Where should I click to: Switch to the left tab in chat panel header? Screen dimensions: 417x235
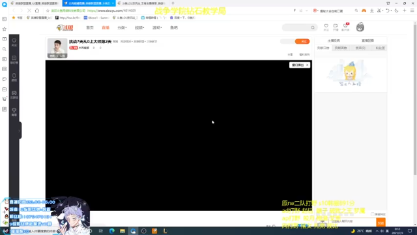[334, 40]
